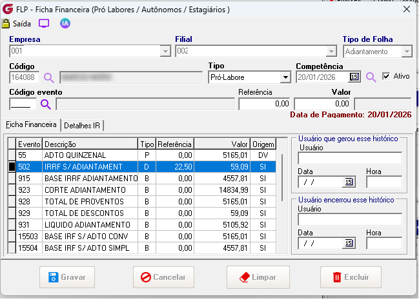Click Hora field under 'Usuário que gerou esse histórico'

[x=384, y=182]
